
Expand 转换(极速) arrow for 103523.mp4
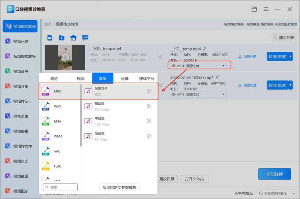290,85
